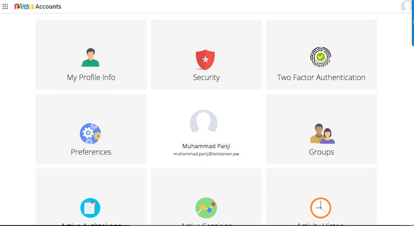Select the Two Factor Authentication fingerprint icon

pos(321,57)
